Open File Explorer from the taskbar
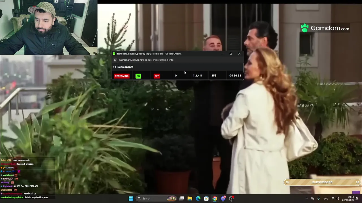Screen dimensions: 362x203 click(x=190, y=198)
